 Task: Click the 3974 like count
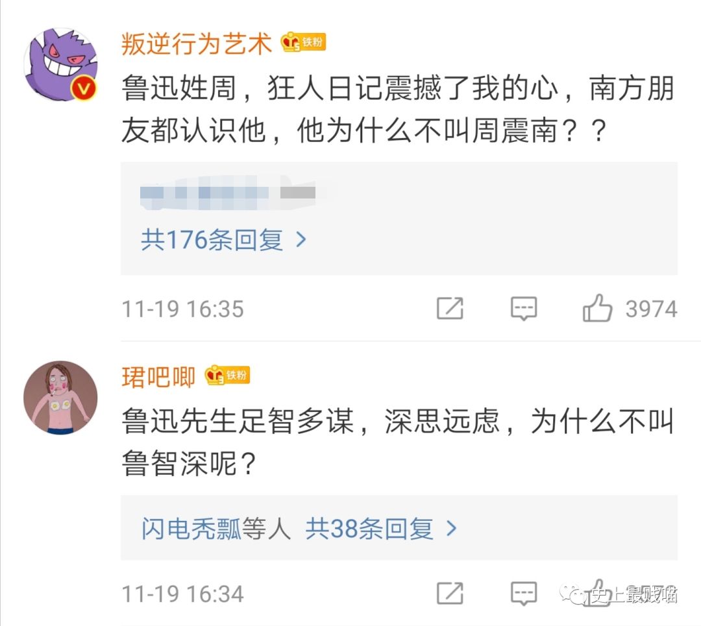point(651,309)
